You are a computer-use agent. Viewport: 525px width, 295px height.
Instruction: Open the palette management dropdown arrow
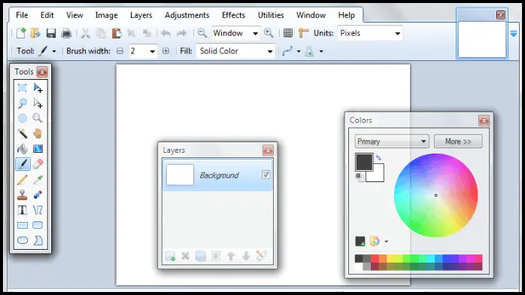coord(386,242)
